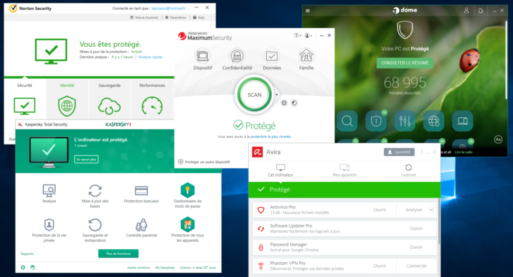Click Panda Lire la suite link
Screen dimensions: 513x277
pos(463,152)
